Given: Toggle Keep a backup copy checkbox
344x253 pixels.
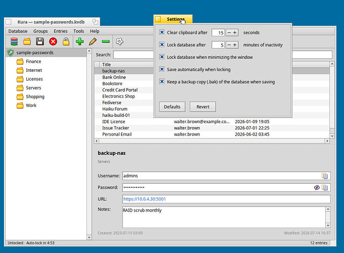Looking at the screenshot, I should pos(162,81).
